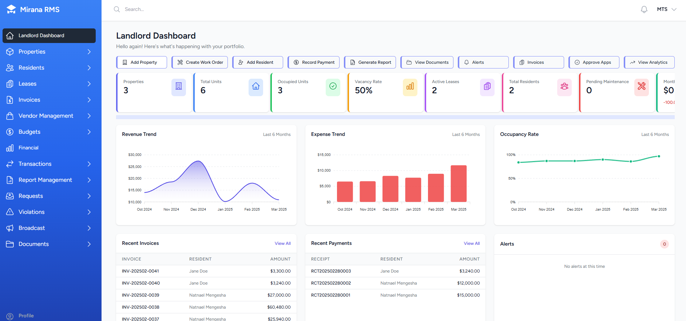686x321 pixels.
Task: Click the Financial chart icon in sidebar
Action: (10, 148)
